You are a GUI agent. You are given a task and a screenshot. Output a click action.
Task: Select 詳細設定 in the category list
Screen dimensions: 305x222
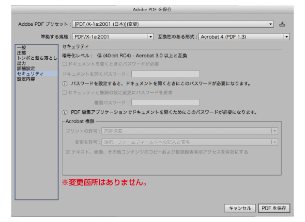(37, 69)
